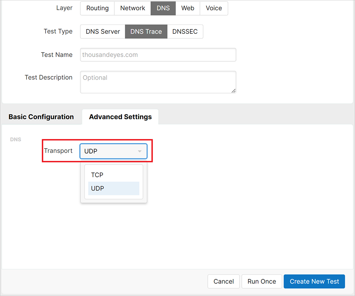This screenshot has height=296, width=355.
Task: Select the Routing layer option
Action: click(97, 8)
